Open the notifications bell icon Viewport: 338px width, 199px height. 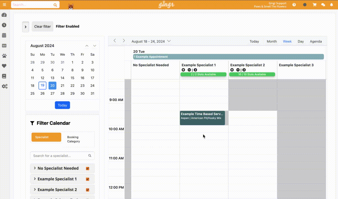(x=332, y=5)
